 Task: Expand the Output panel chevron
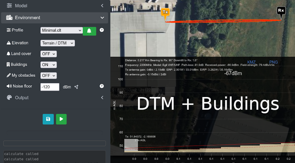102,98
